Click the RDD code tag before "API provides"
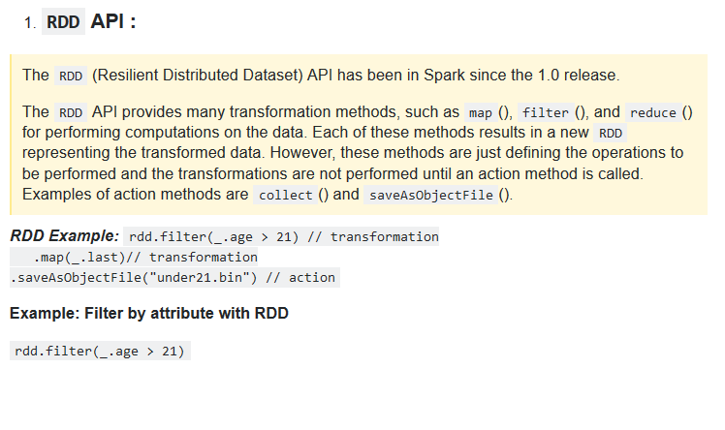The image size is (725, 430). point(71,112)
